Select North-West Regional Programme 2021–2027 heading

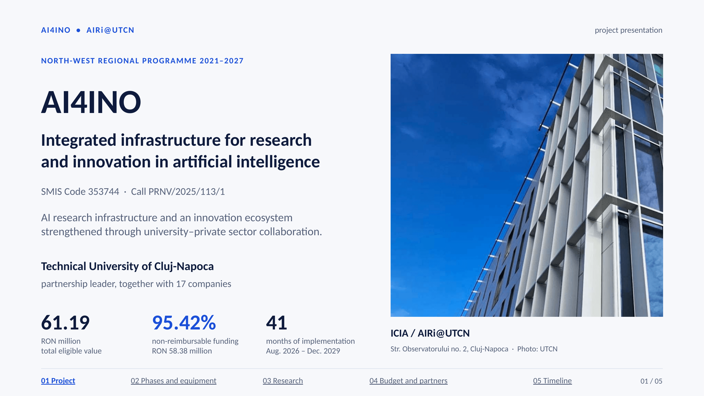tap(142, 61)
